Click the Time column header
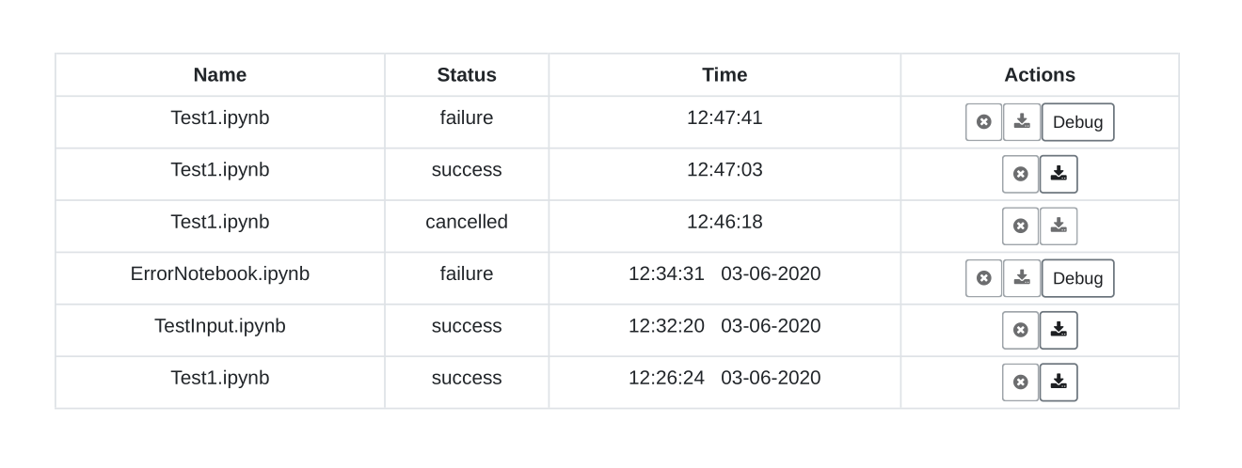This screenshot has width=1242, height=468. [724, 75]
